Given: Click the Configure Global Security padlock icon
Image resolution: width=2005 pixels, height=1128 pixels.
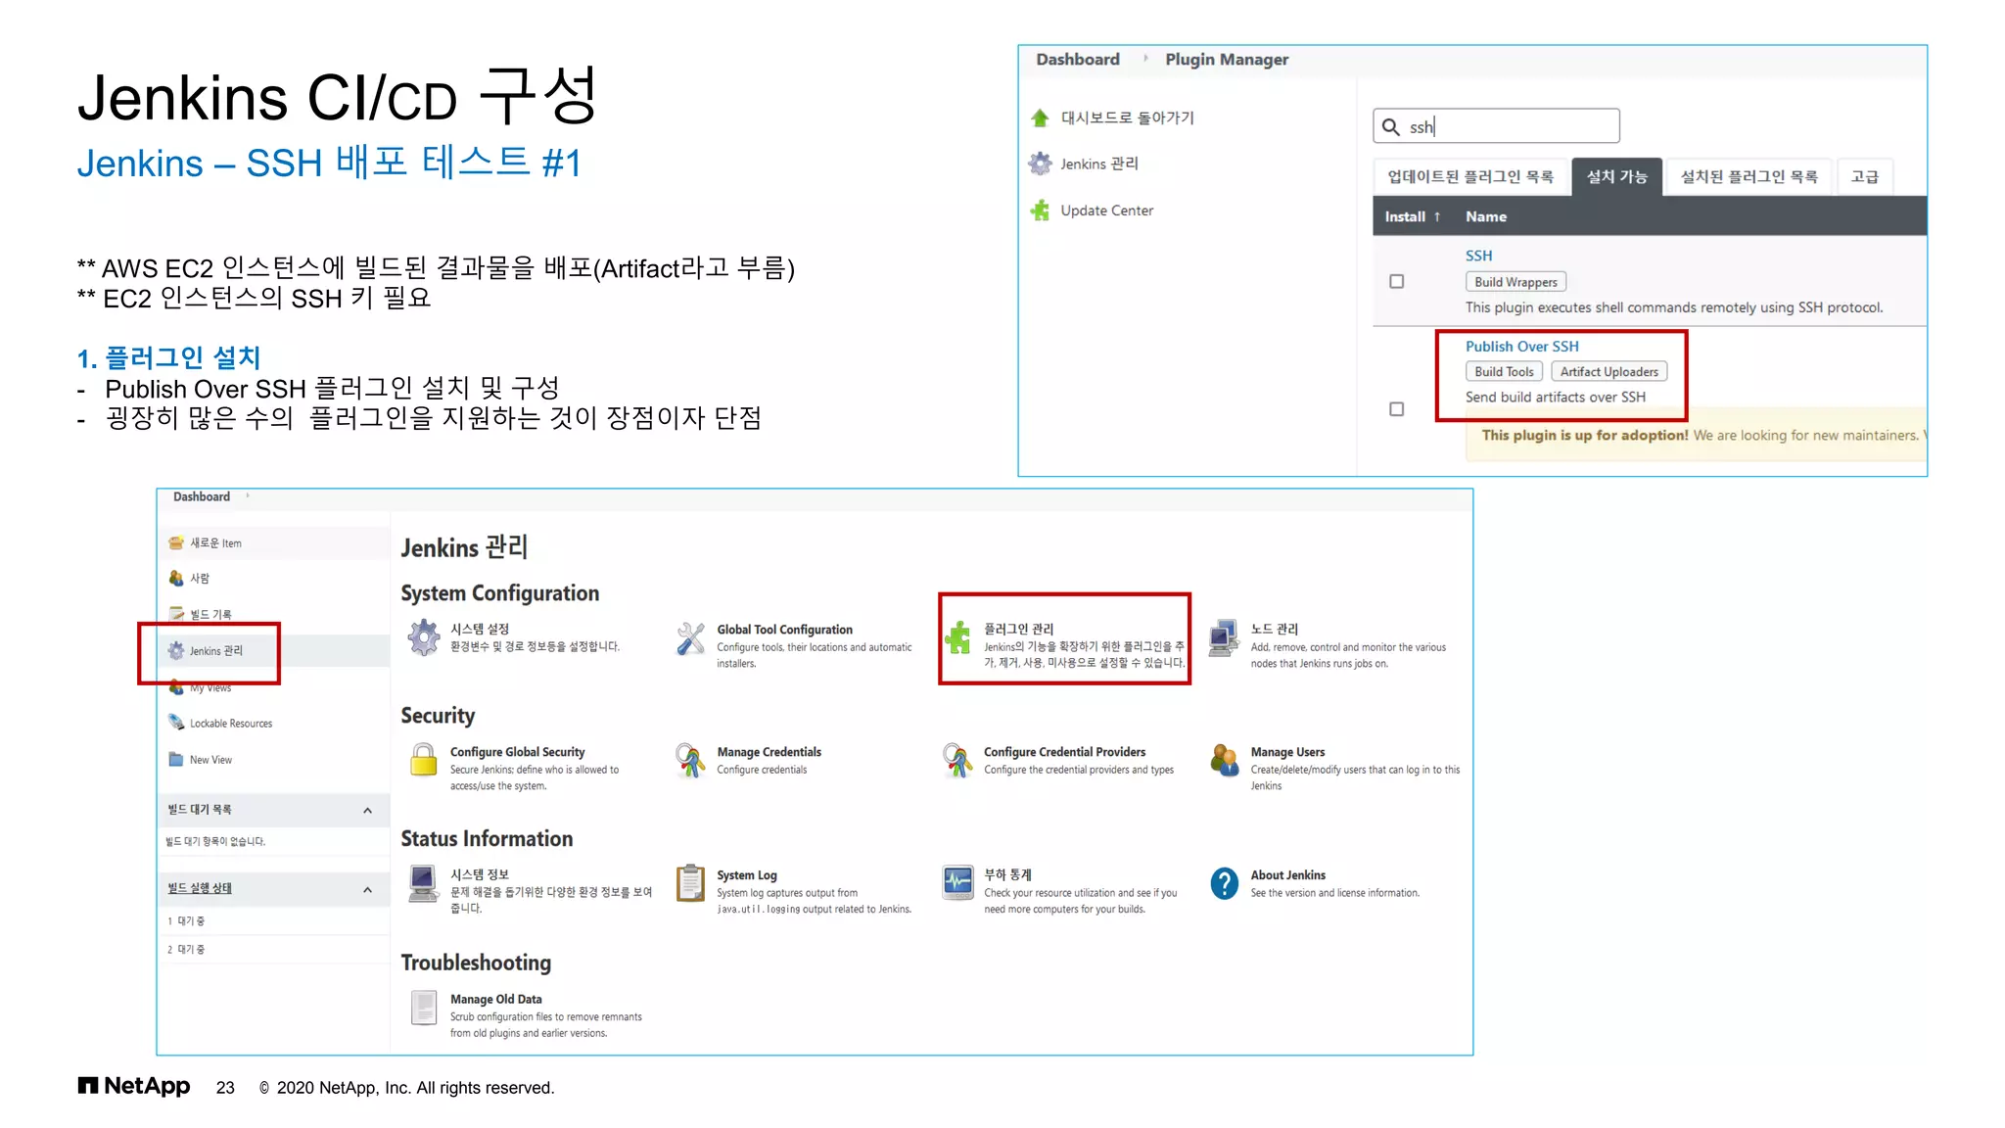Looking at the screenshot, I should [x=424, y=760].
